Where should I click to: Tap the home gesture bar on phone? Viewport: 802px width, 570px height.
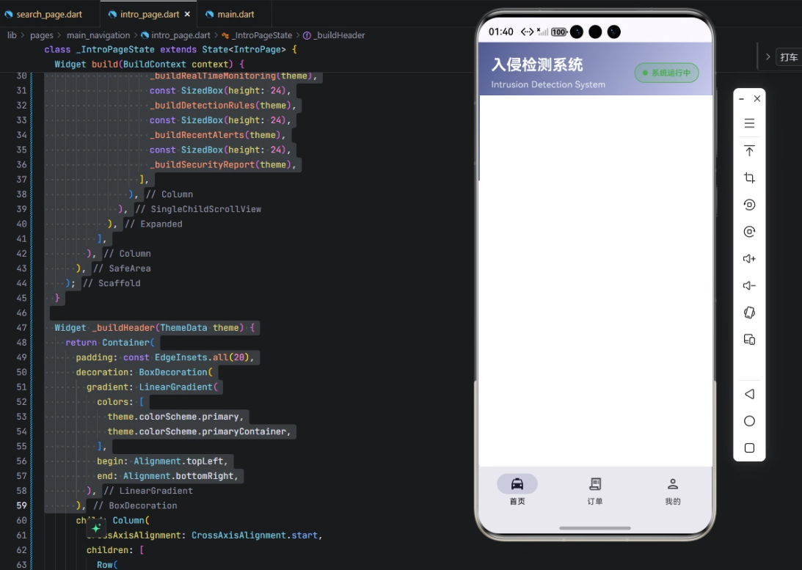tap(595, 528)
